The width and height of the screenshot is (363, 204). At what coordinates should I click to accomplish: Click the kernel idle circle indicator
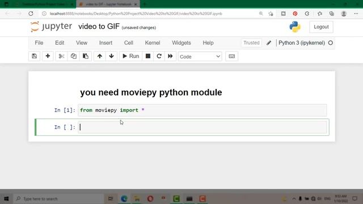point(331,43)
